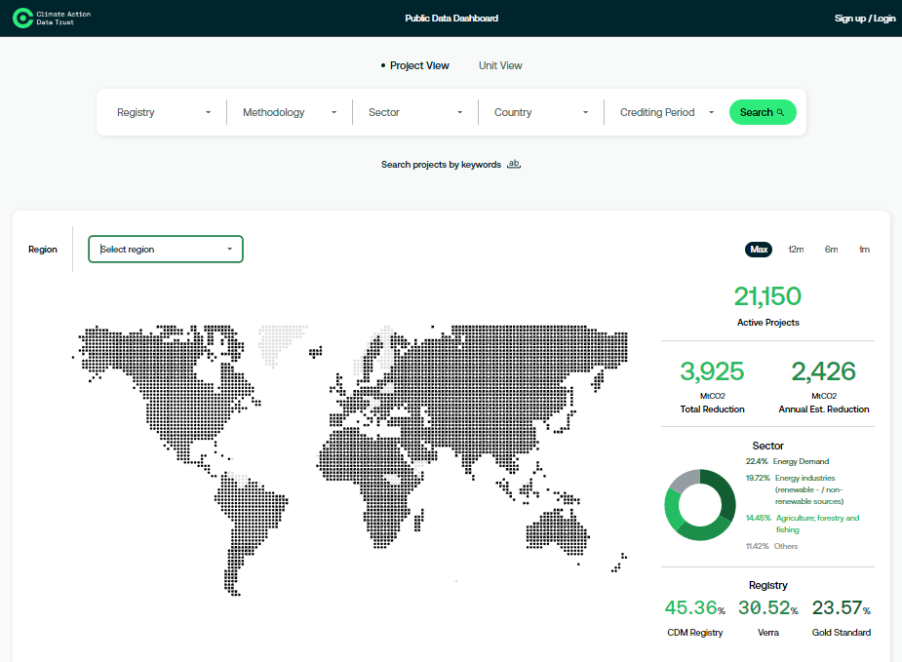Viewport: 902px width, 662px height.
Task: Click the Energy Demand legend entry
Action: [787, 461]
